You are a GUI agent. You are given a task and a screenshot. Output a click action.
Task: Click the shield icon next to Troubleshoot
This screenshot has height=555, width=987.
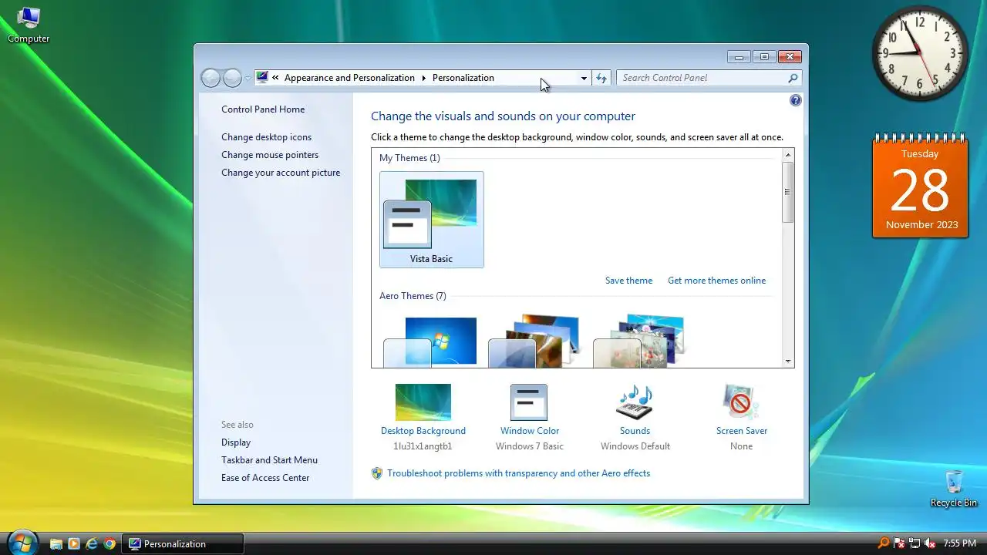[377, 473]
